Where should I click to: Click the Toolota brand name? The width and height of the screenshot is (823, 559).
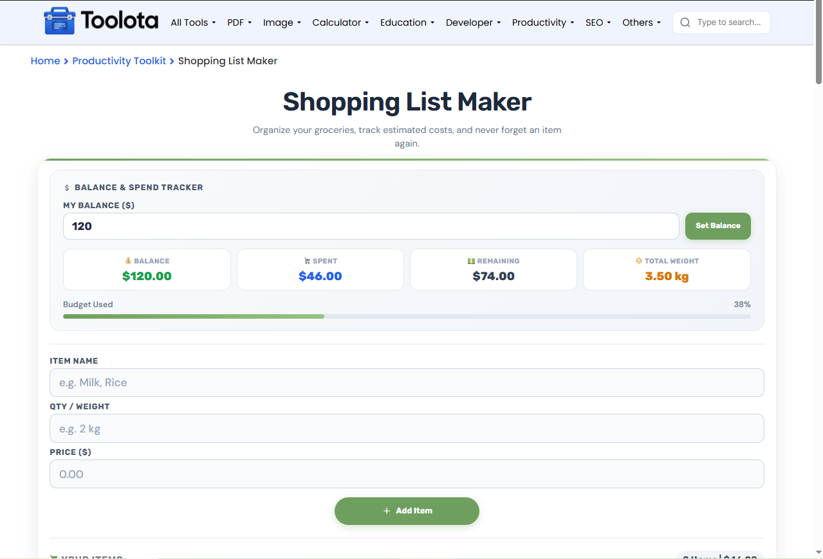120,21
